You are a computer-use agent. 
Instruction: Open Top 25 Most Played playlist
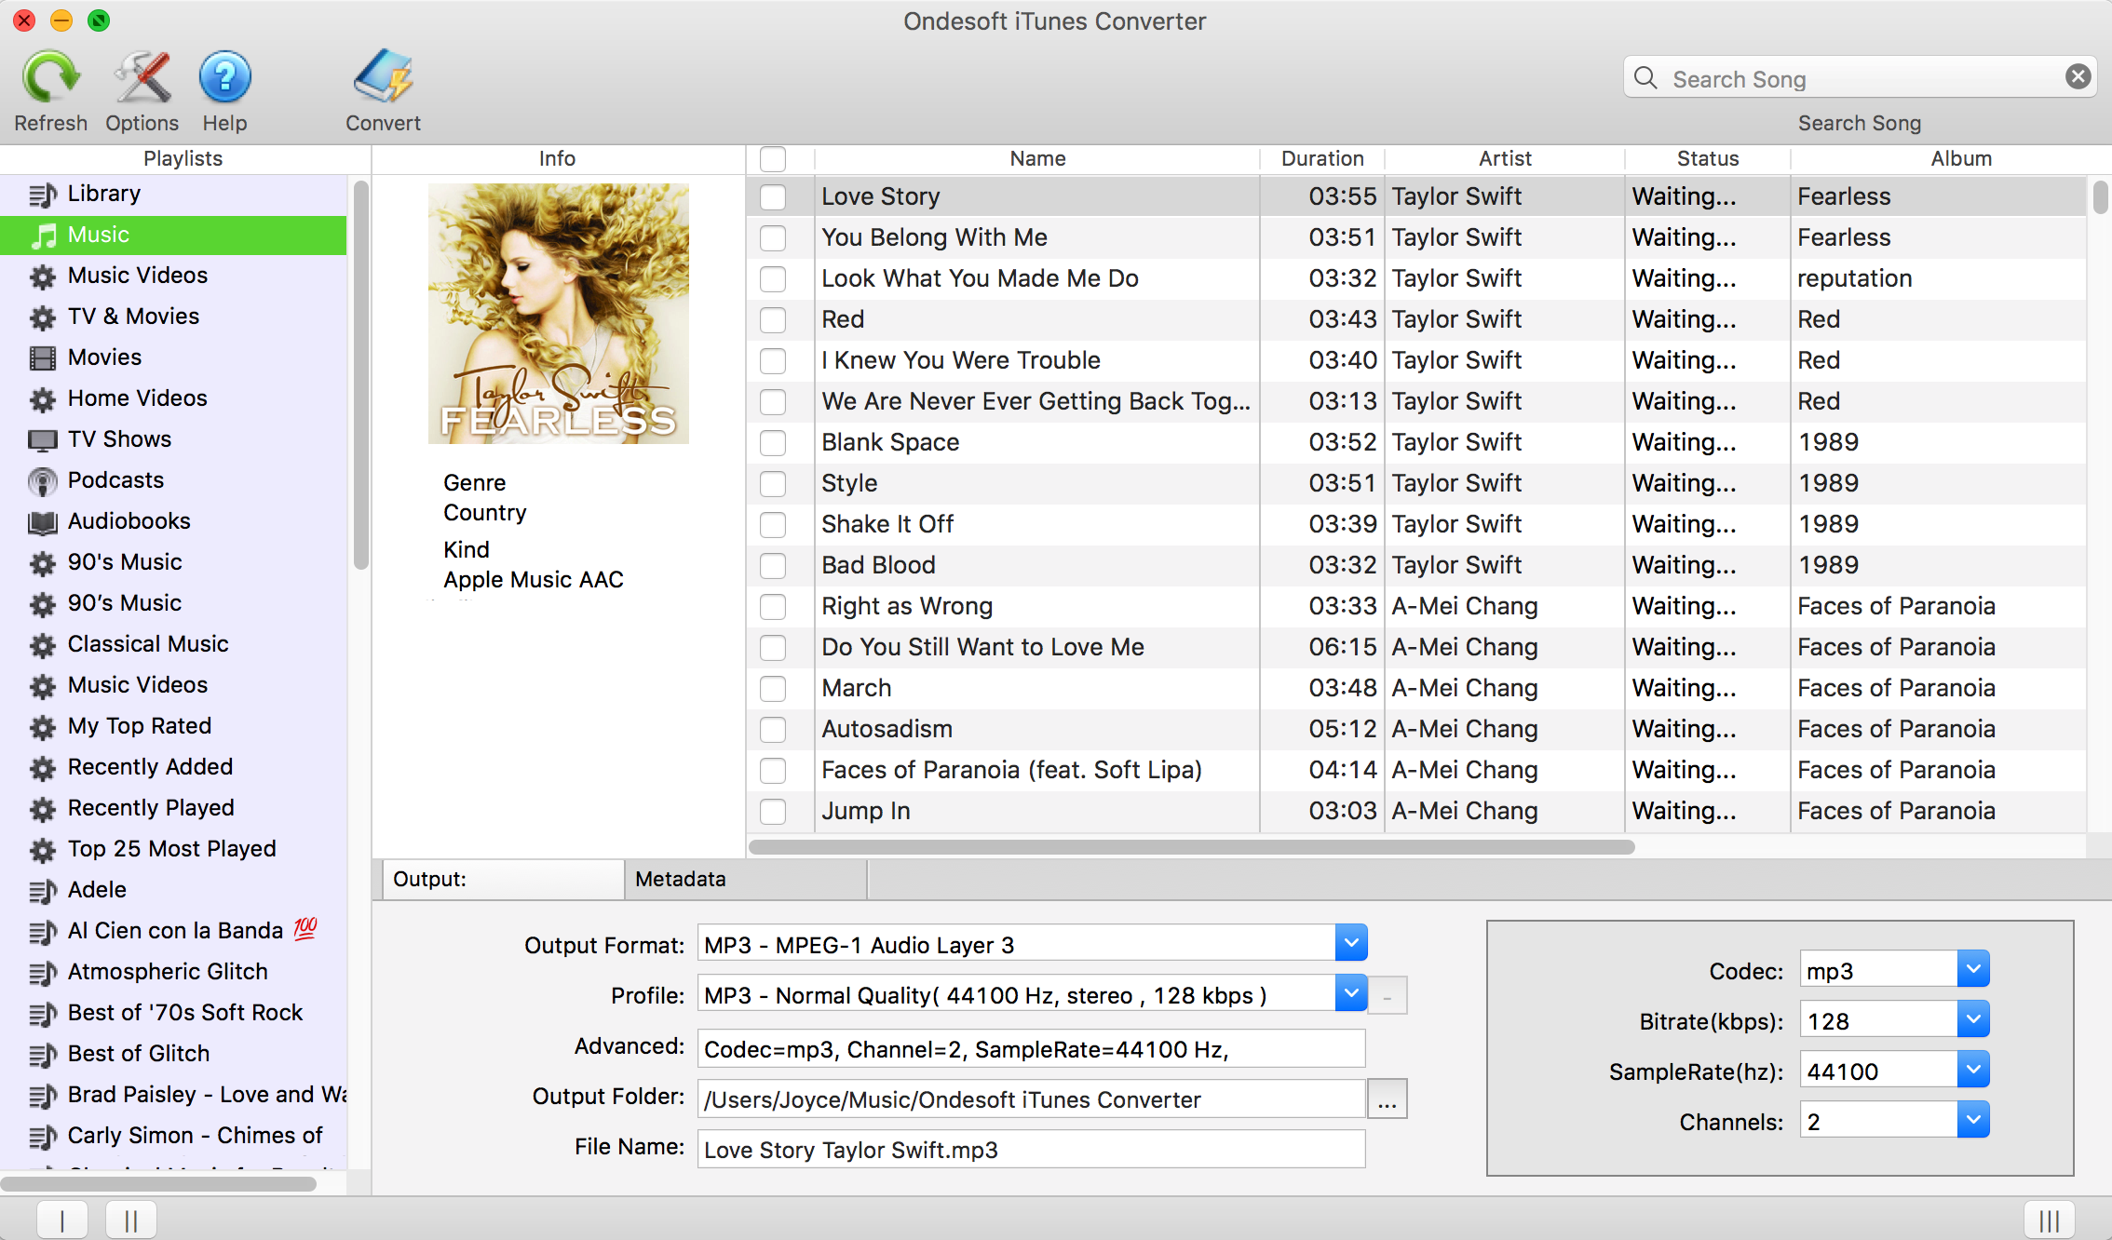172,849
